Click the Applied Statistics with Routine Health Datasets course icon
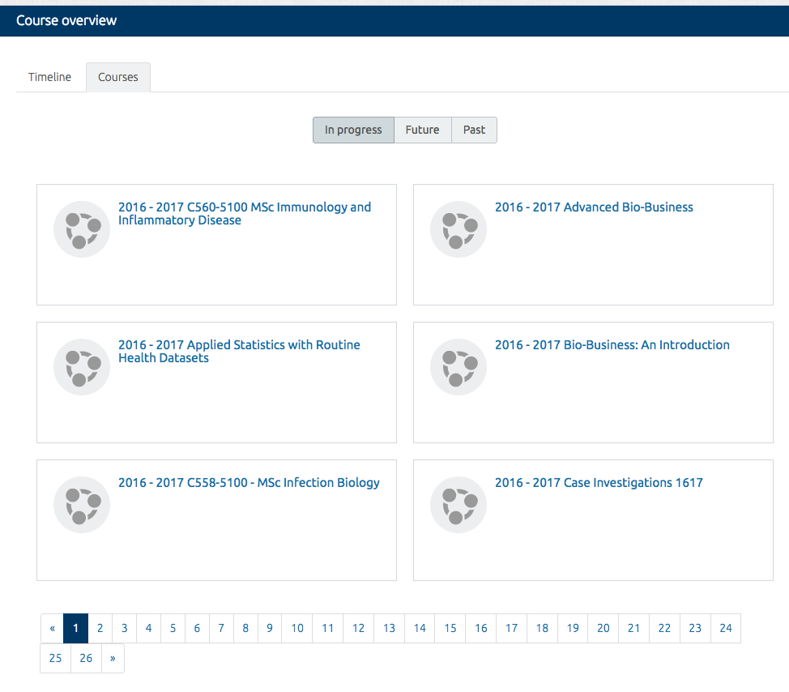The image size is (789, 692). 82,367
